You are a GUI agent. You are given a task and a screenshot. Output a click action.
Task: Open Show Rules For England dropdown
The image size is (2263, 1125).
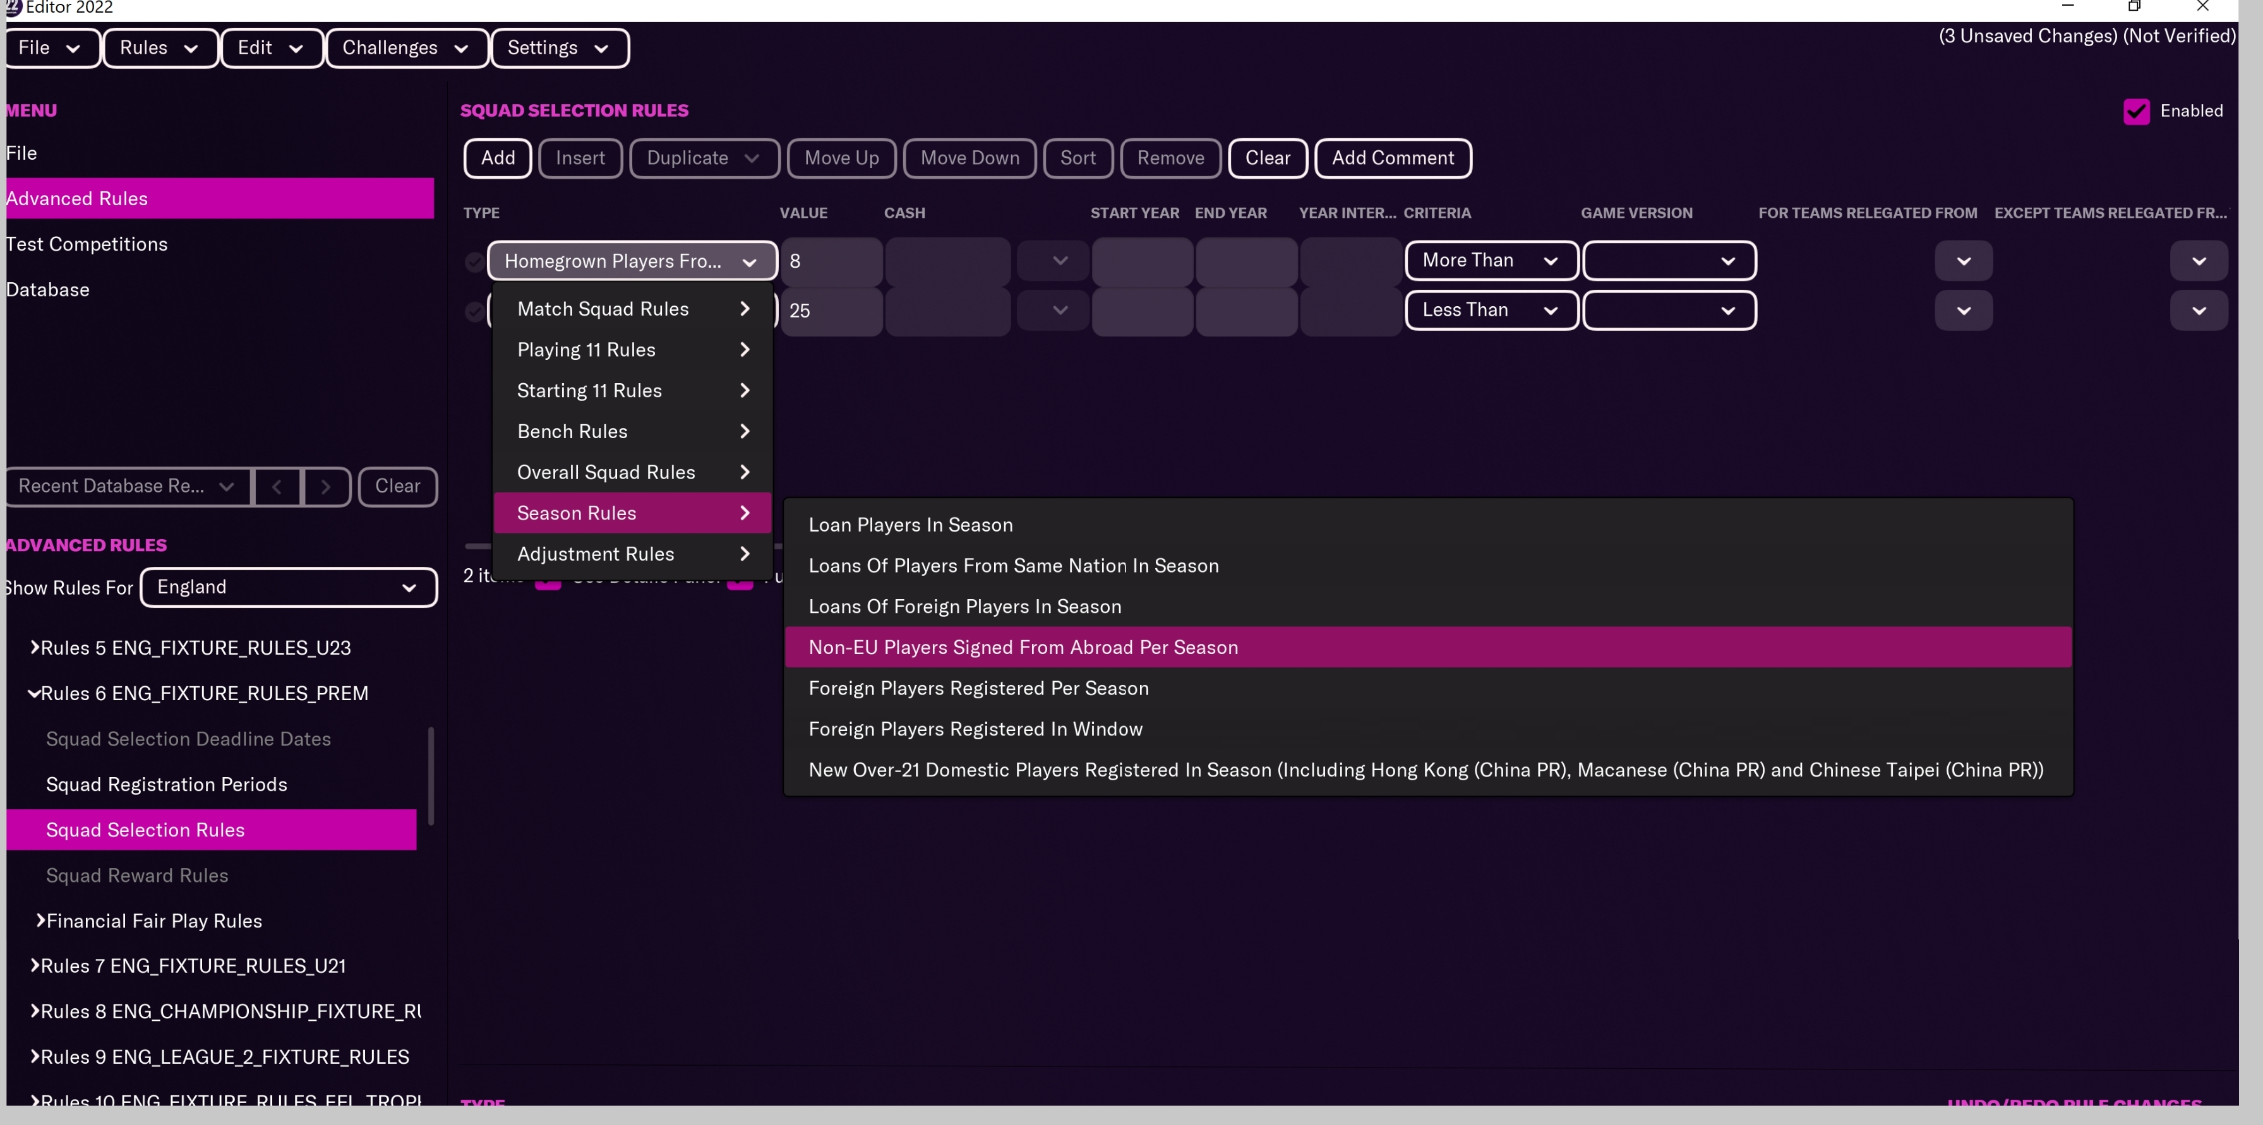288,588
